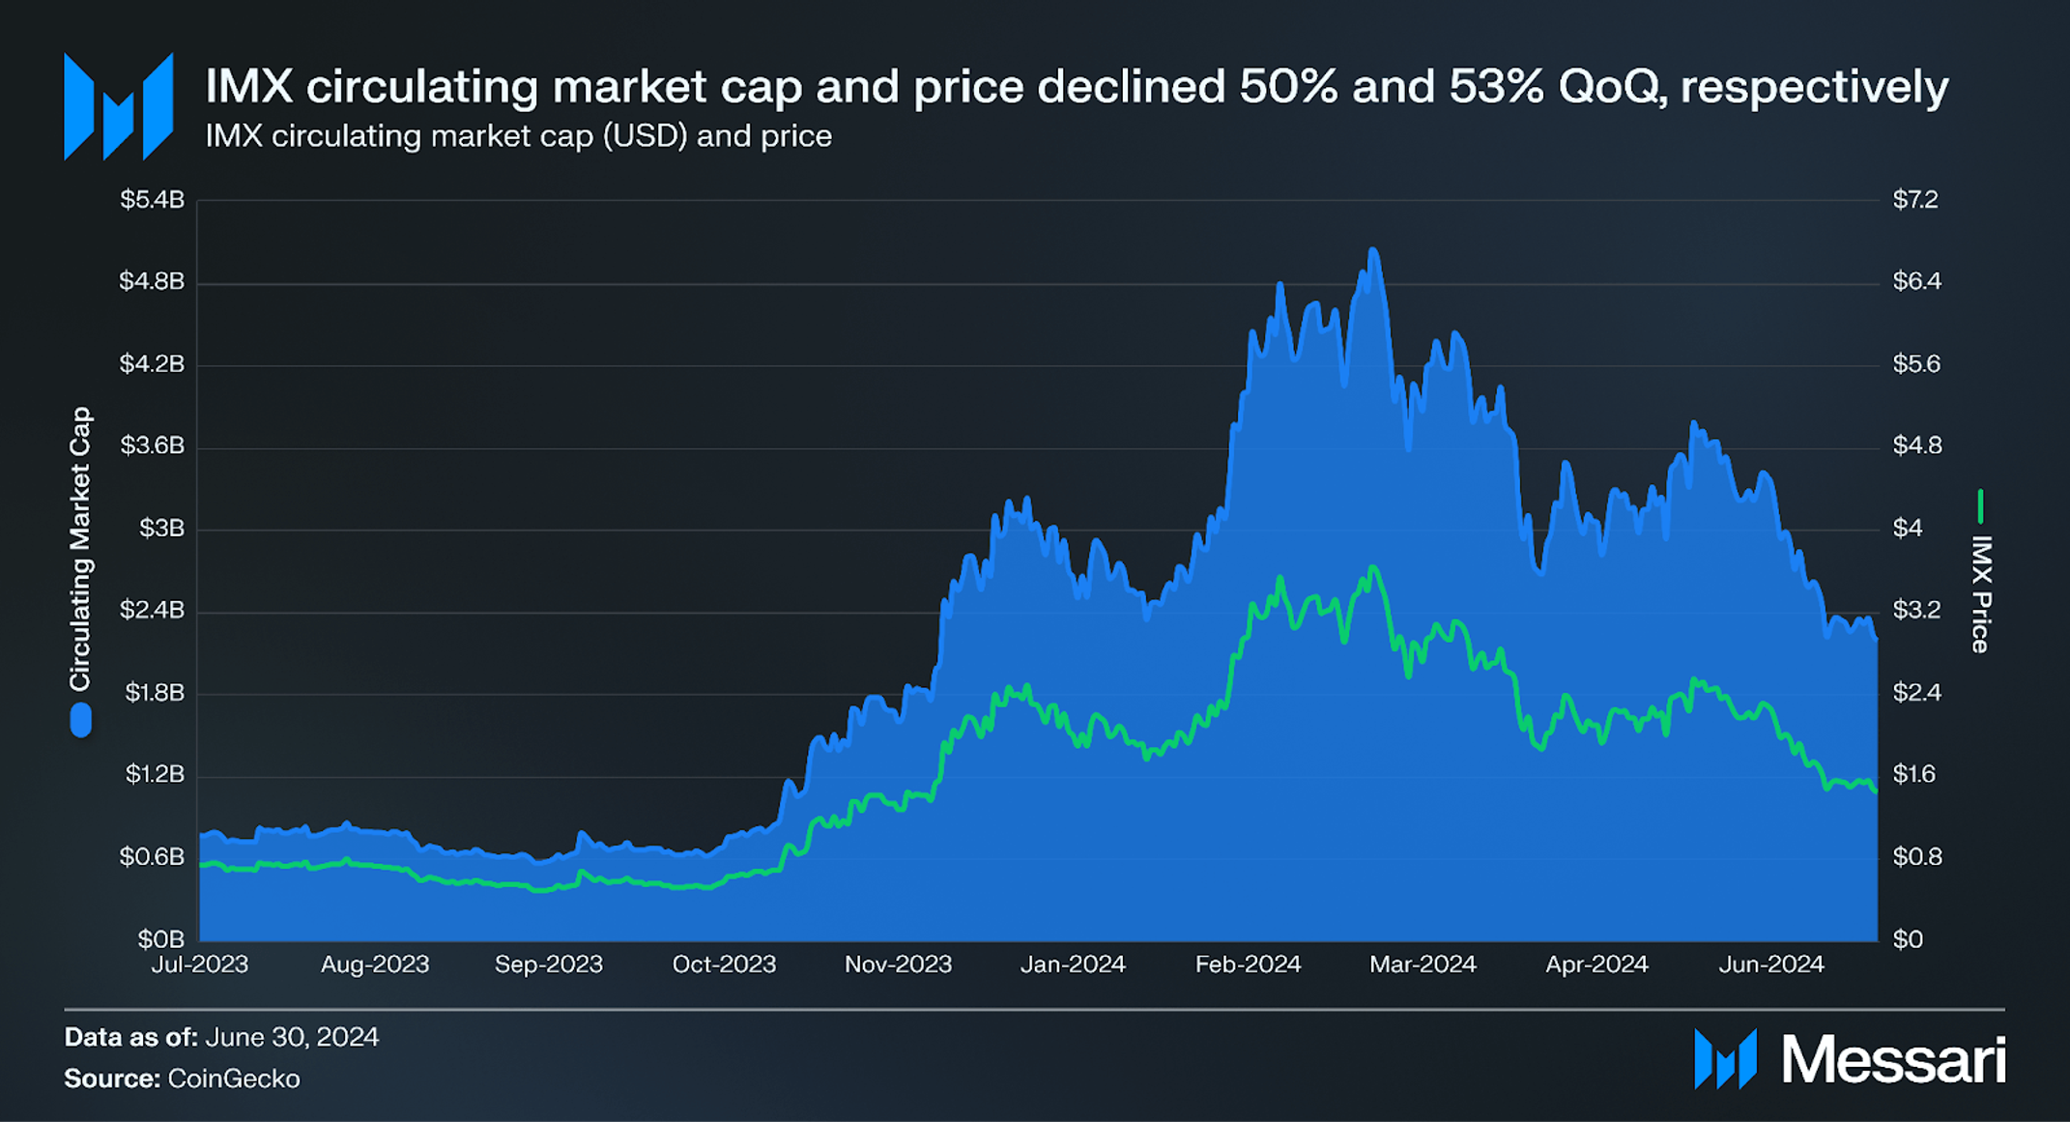
Task: Click the blue Circulating Market Cap legend marker
Action: [x=81, y=721]
